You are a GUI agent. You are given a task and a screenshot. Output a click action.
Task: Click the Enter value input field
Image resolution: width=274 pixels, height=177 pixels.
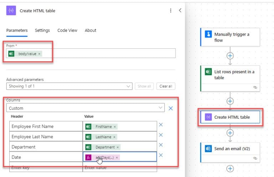click(x=120, y=167)
